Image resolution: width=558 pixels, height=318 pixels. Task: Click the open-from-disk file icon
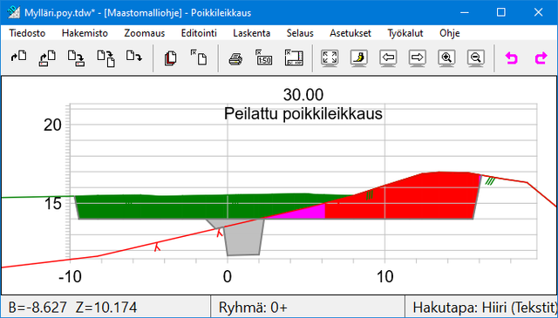point(47,58)
